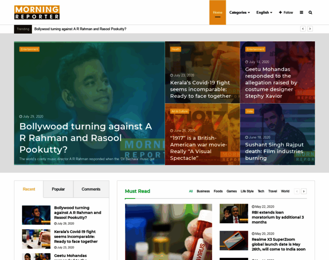
Task: Open the hamburger sidebar menu icon
Action: tap(302, 13)
